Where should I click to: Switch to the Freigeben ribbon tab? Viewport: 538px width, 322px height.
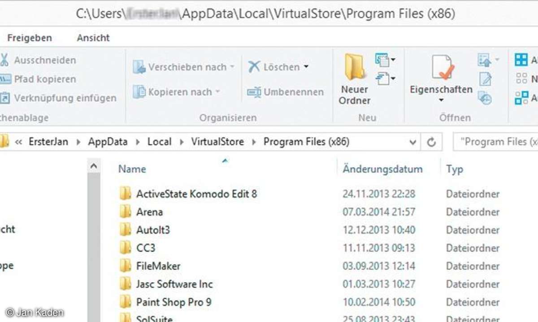[x=29, y=38]
